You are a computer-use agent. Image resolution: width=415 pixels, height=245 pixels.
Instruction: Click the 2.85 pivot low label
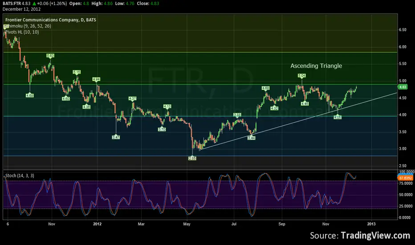[192, 158]
